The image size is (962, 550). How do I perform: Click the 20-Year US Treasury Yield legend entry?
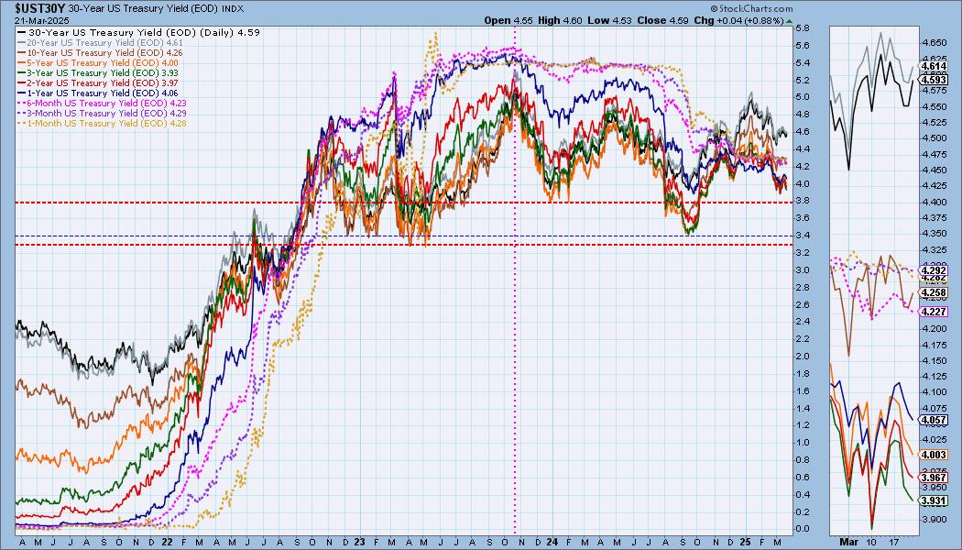101,43
